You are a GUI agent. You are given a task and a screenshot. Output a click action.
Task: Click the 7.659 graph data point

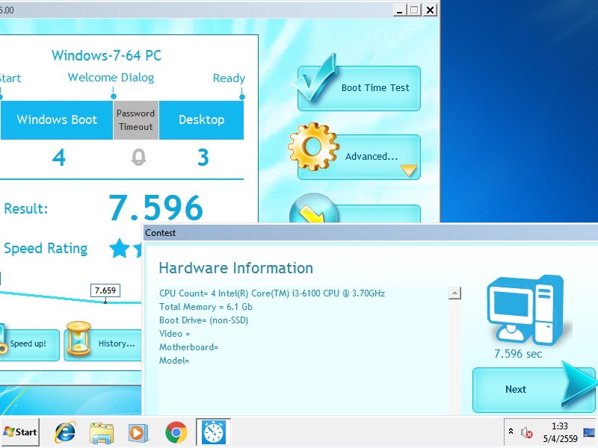click(105, 302)
